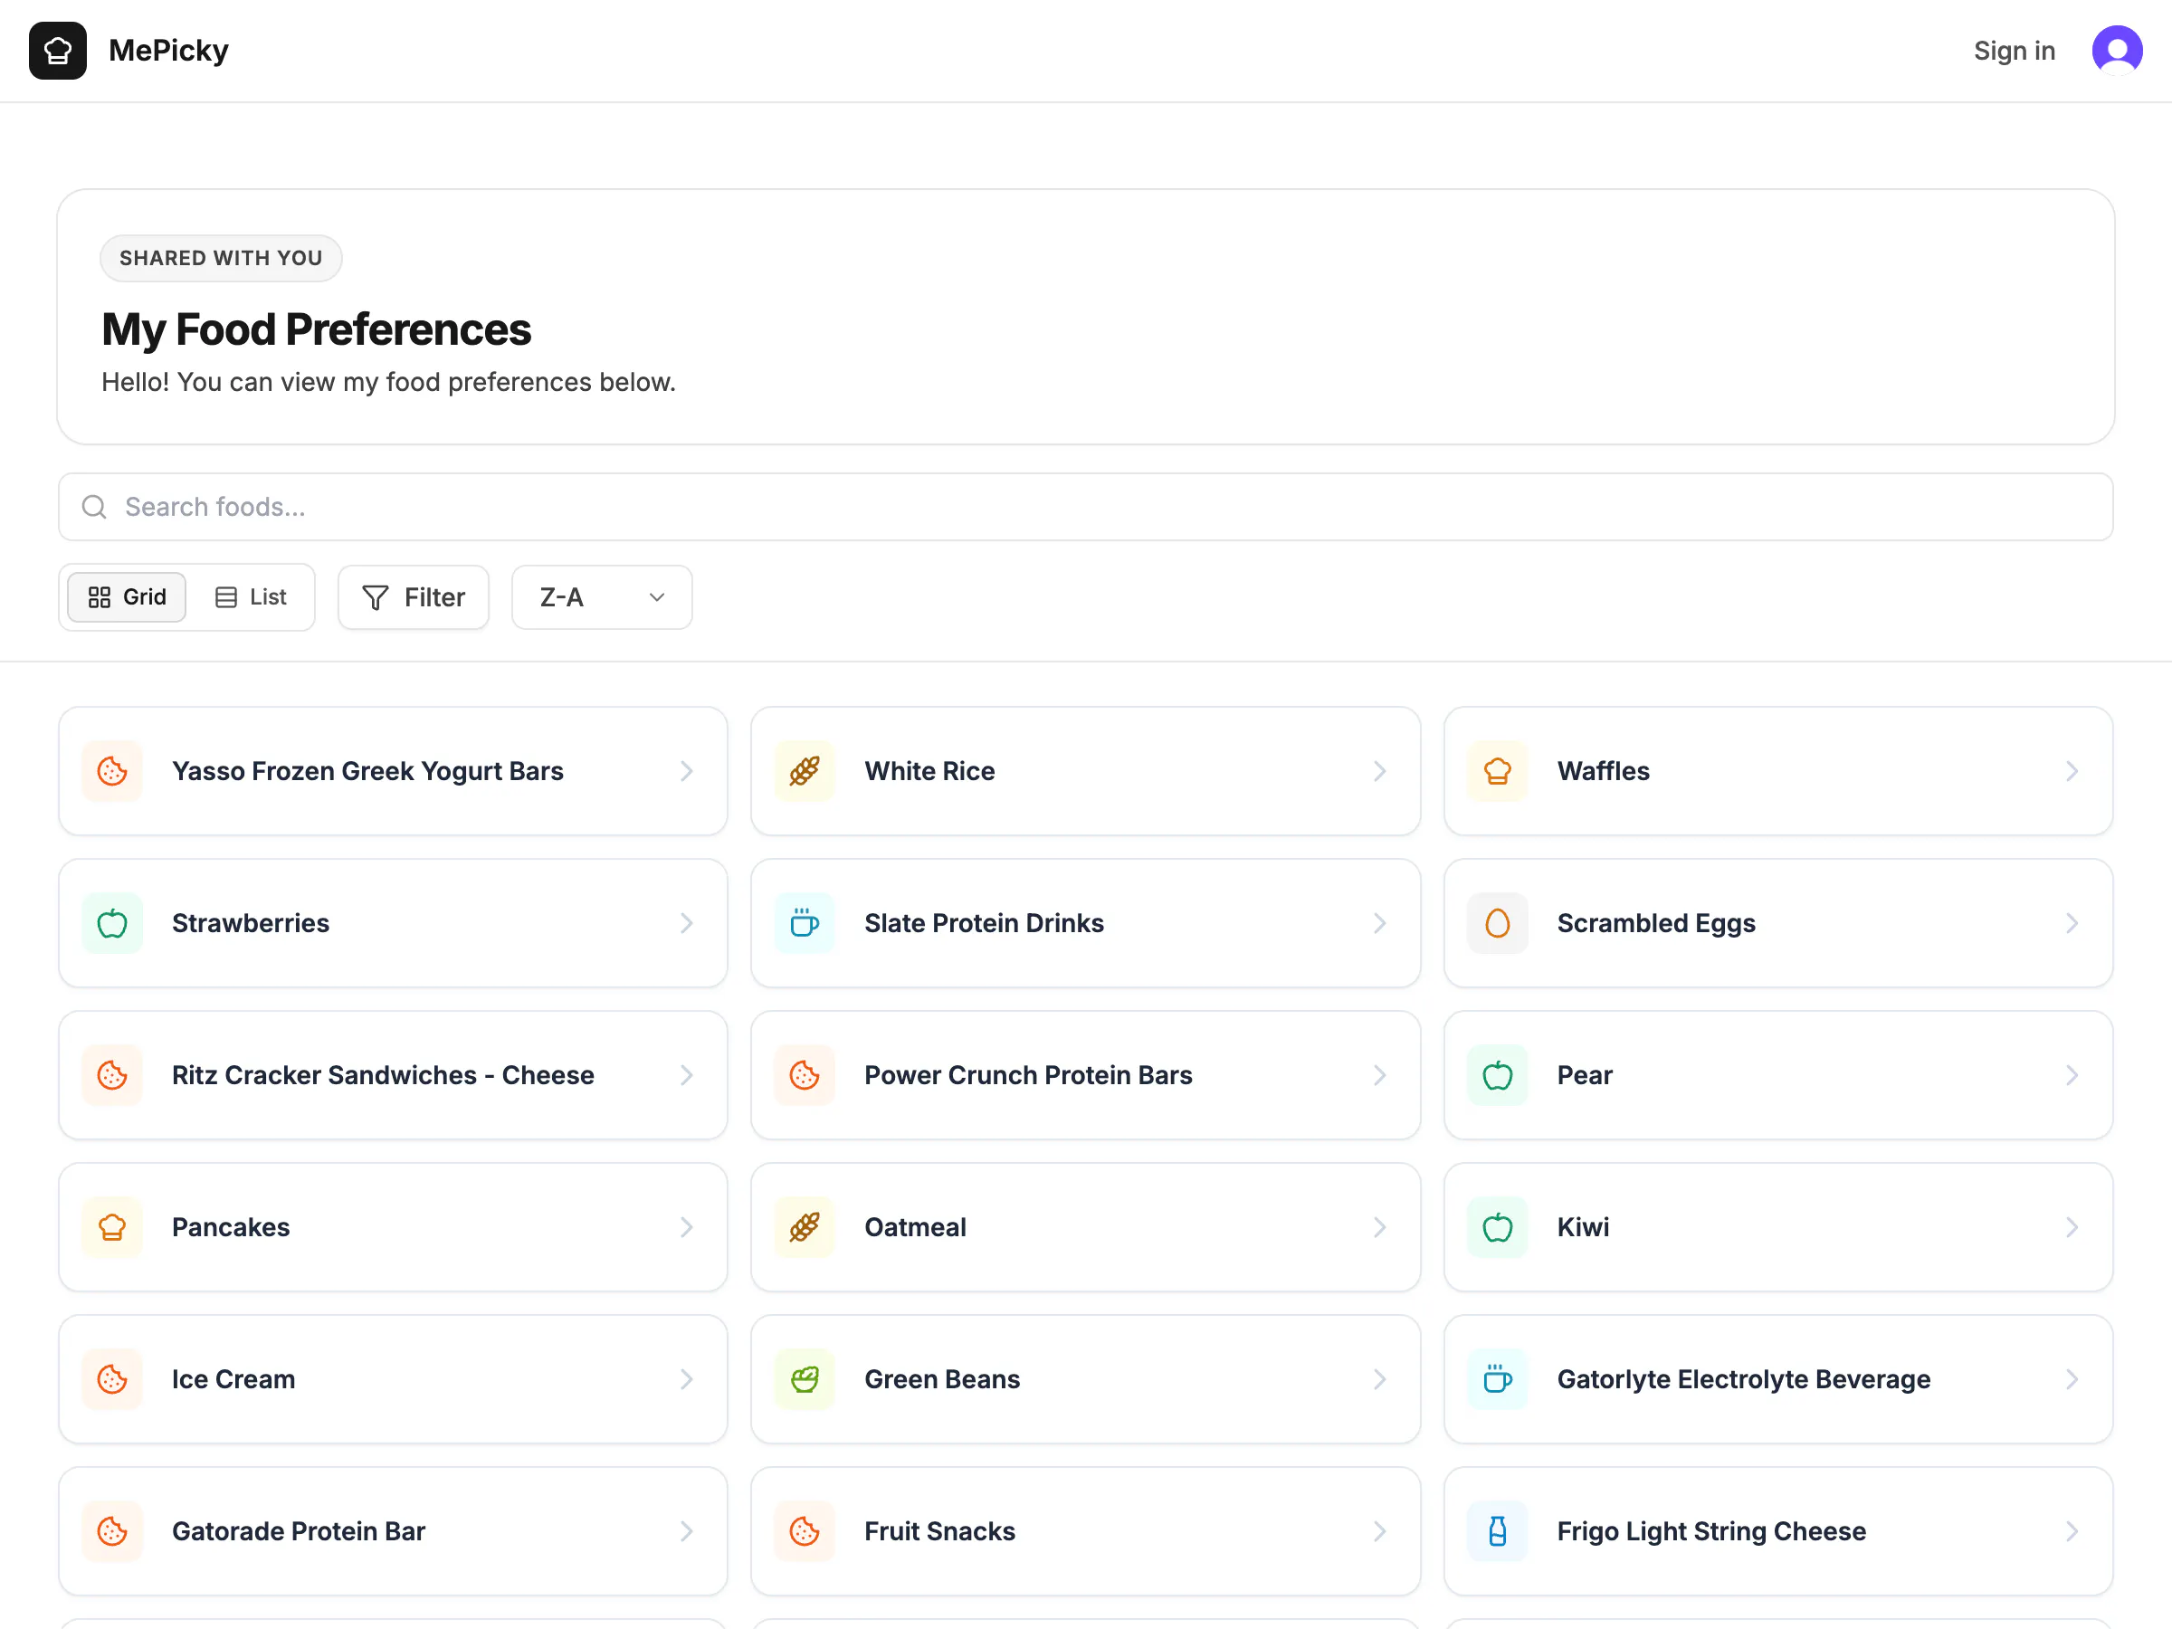Expand the Ritz Cracker Sandwiches chevron
Viewport: 2172px width, 1629px height.
tap(686, 1075)
